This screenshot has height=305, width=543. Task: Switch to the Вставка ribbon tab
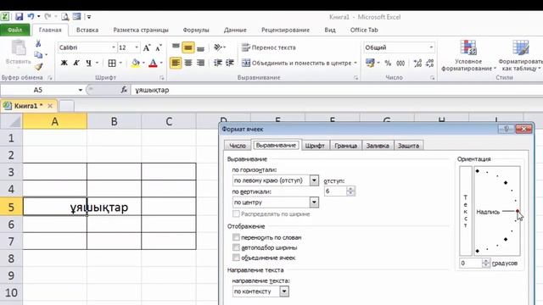[87, 30]
